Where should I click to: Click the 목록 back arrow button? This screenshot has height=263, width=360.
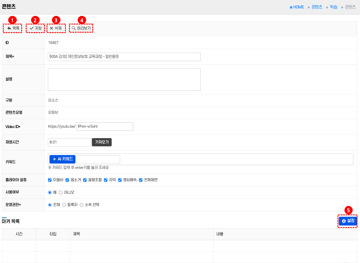click(x=13, y=28)
